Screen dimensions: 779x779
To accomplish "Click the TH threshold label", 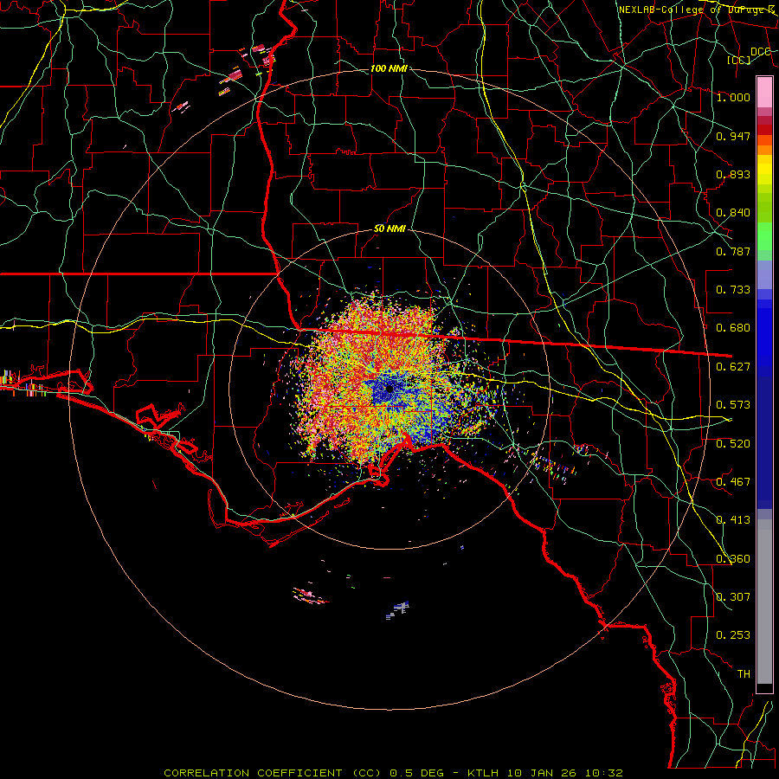I will click(x=744, y=674).
